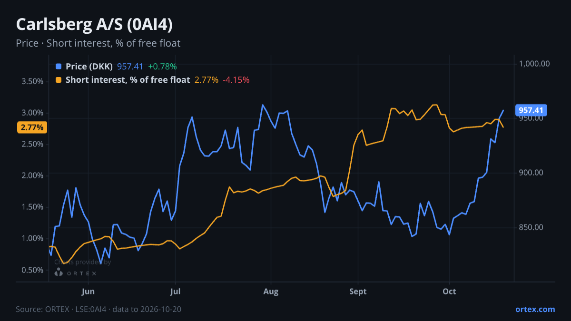
Task: Click the blue 957.41 axis marker badge
Action: pyautogui.click(x=532, y=110)
